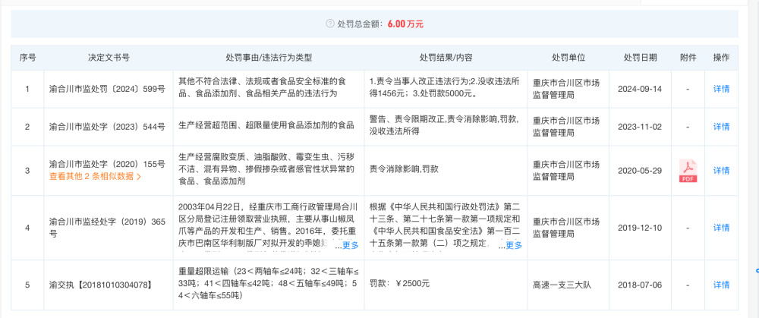View 详情 of the 2019-12-10 penalty
The height and width of the screenshot is (318, 759).
[721, 227]
